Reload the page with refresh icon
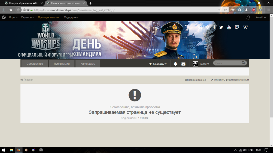The height and width of the screenshot is (153, 273). pos(225,10)
